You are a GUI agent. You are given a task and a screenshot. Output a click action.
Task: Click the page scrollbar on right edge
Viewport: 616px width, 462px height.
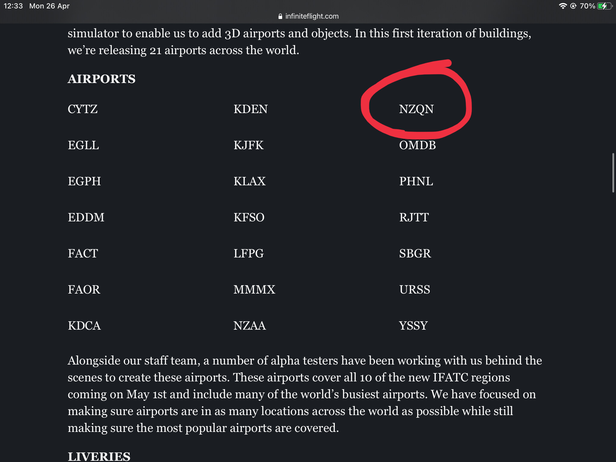(x=613, y=173)
